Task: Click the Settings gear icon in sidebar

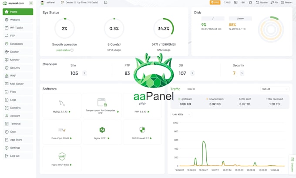Action: (7, 148)
